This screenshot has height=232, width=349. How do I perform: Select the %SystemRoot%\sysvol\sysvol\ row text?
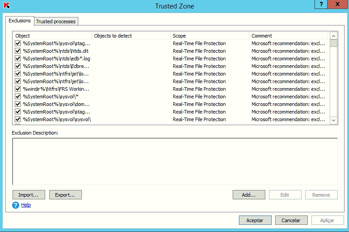point(57,119)
